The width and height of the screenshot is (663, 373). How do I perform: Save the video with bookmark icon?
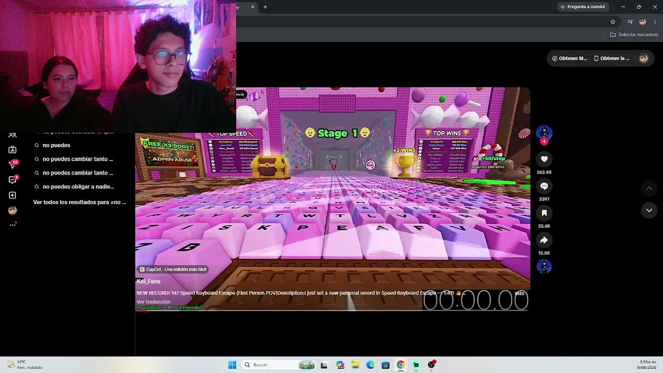click(x=544, y=213)
